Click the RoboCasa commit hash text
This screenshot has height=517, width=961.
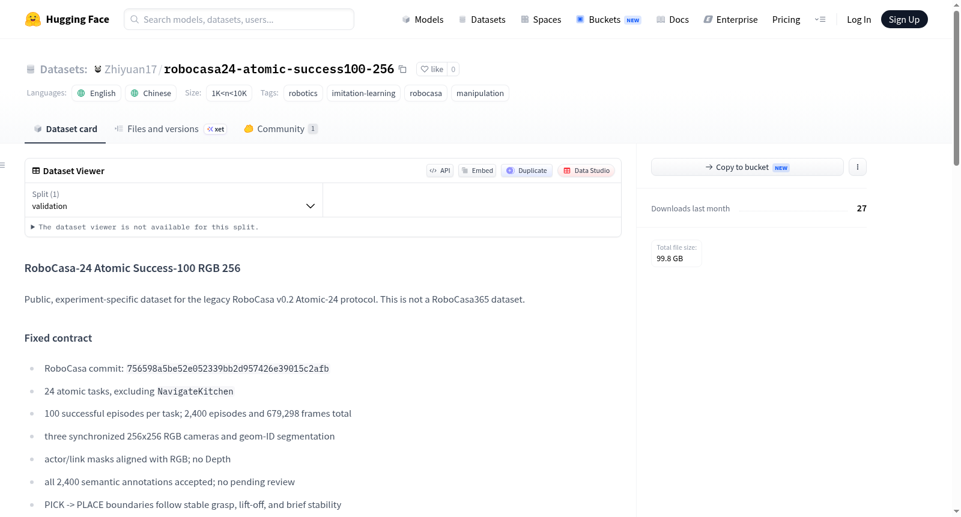point(228,369)
